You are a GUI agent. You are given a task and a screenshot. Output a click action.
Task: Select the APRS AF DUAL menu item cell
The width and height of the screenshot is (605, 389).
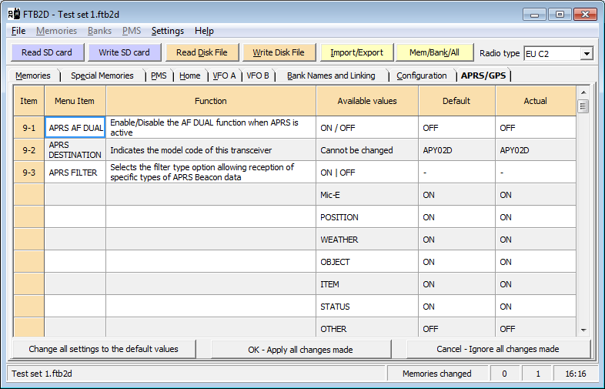click(x=75, y=127)
